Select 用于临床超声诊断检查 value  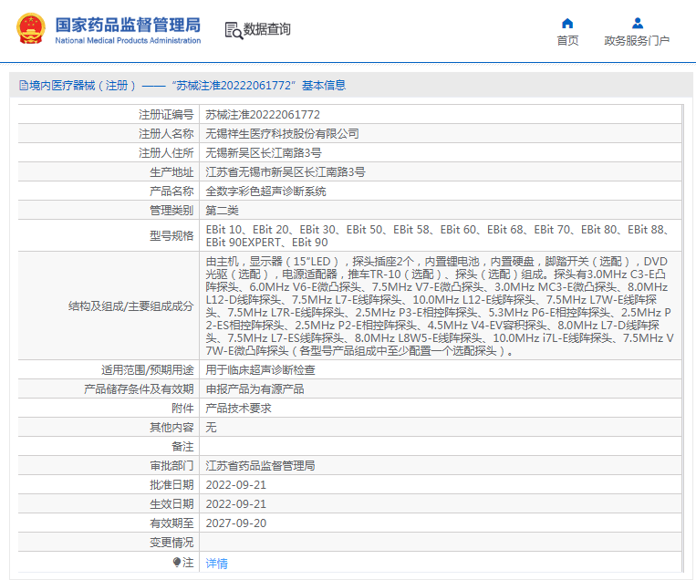260,370
